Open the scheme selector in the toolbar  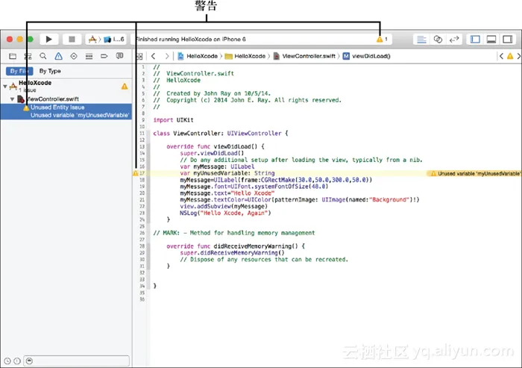click(x=93, y=40)
